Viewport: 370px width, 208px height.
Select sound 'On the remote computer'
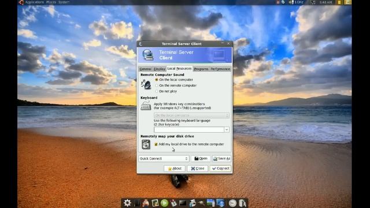coord(176,86)
